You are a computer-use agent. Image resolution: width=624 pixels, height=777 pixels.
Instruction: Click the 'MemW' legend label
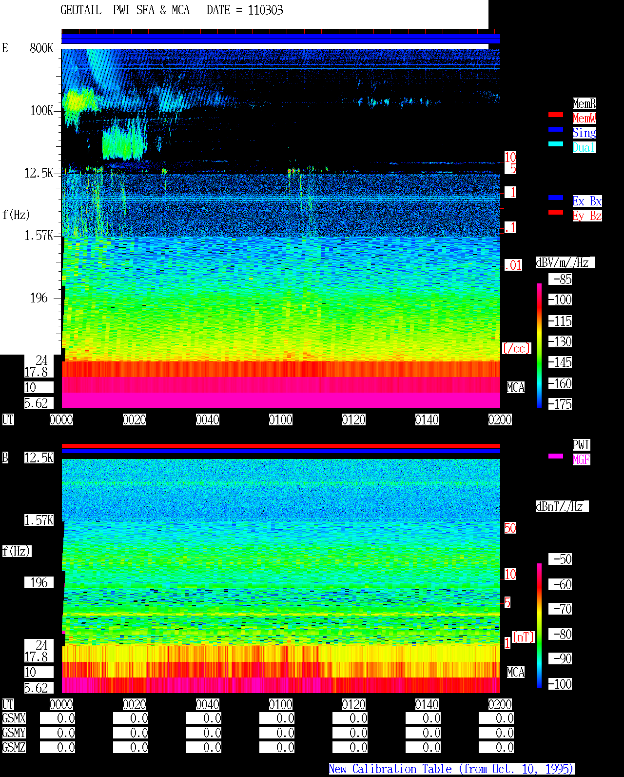pyautogui.click(x=584, y=118)
